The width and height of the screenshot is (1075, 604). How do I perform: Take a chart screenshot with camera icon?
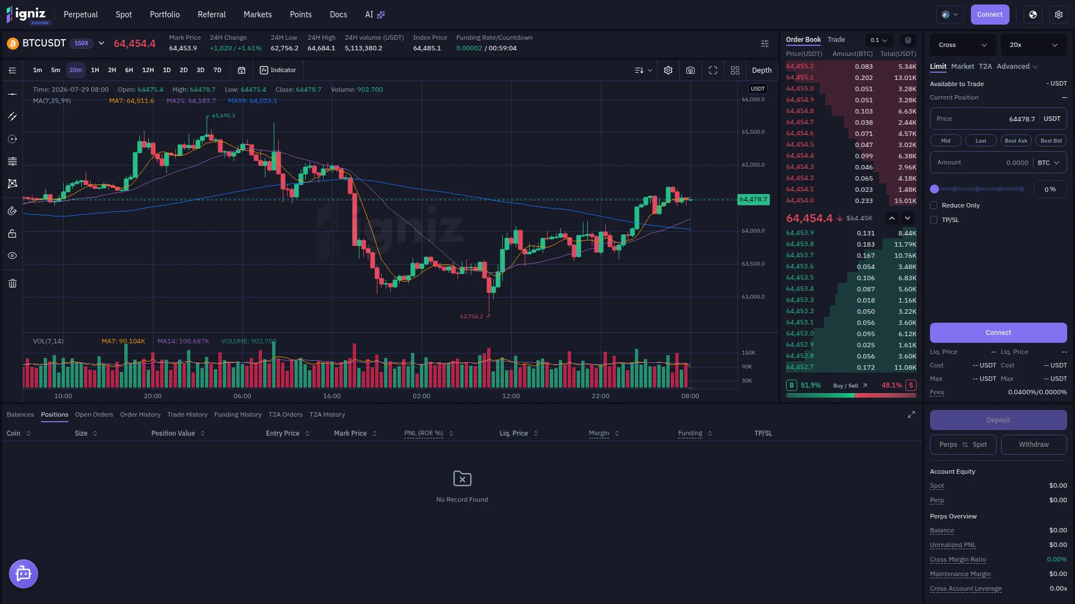tap(690, 70)
